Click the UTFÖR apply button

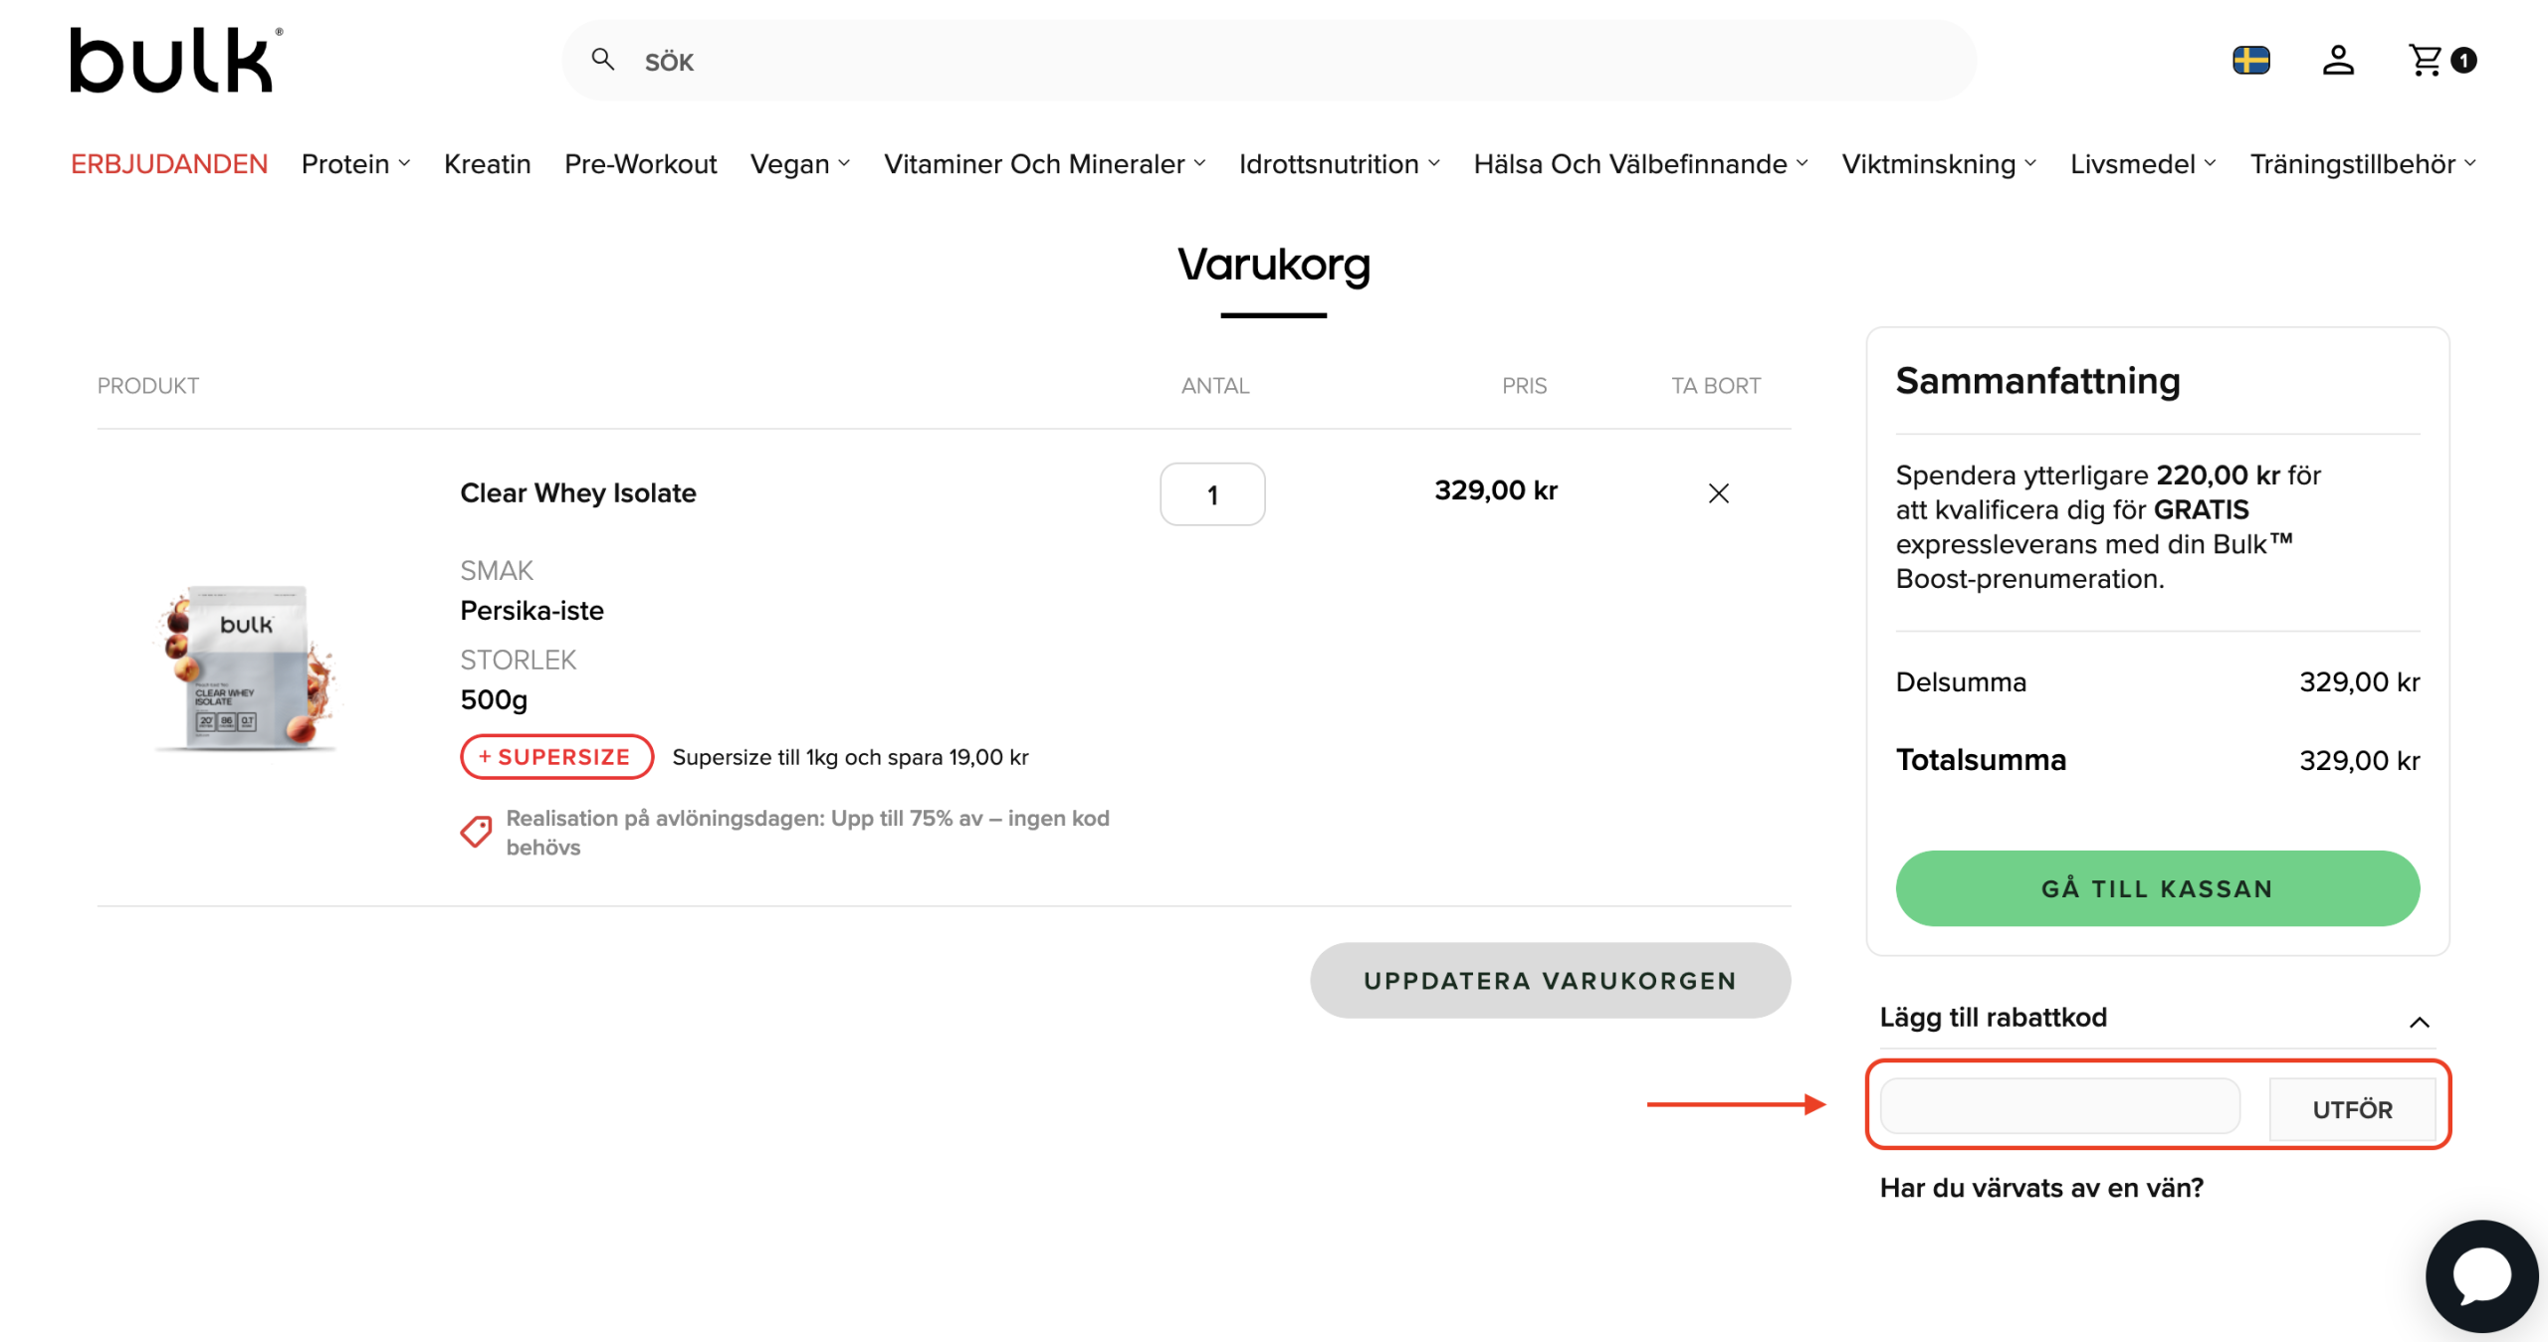tap(2352, 1109)
